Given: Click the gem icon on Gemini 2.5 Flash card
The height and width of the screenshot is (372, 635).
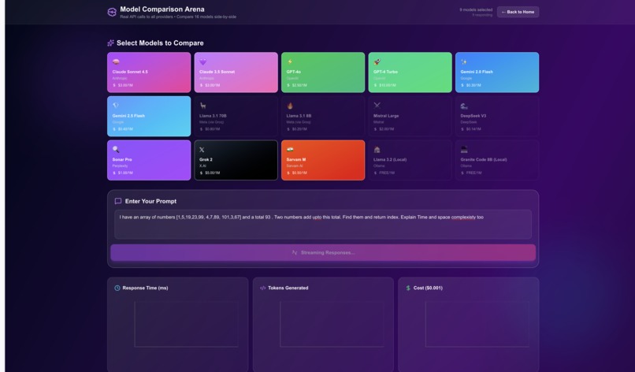Looking at the screenshot, I should [x=116, y=106].
